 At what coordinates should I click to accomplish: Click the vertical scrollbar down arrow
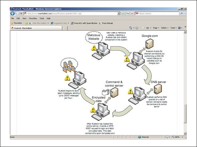(185, 134)
